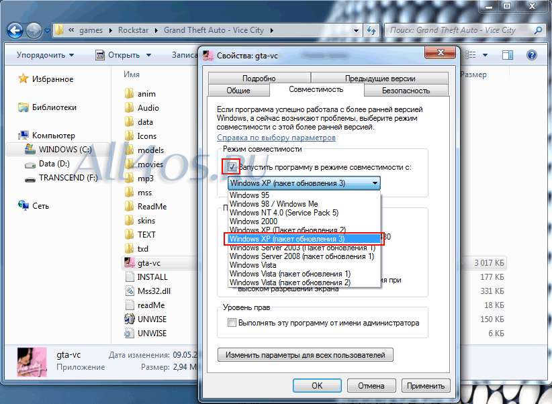Select the Icons folder icon
The height and width of the screenshot is (404, 552).
click(129, 136)
